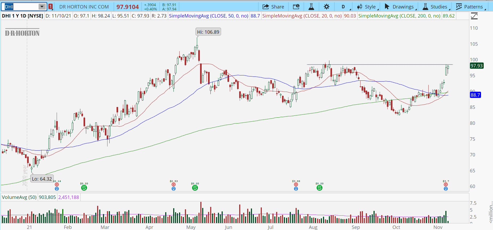The image size is (493, 230).
Task: Click the green $0.20 dividend icon near May
Action: coord(195,188)
